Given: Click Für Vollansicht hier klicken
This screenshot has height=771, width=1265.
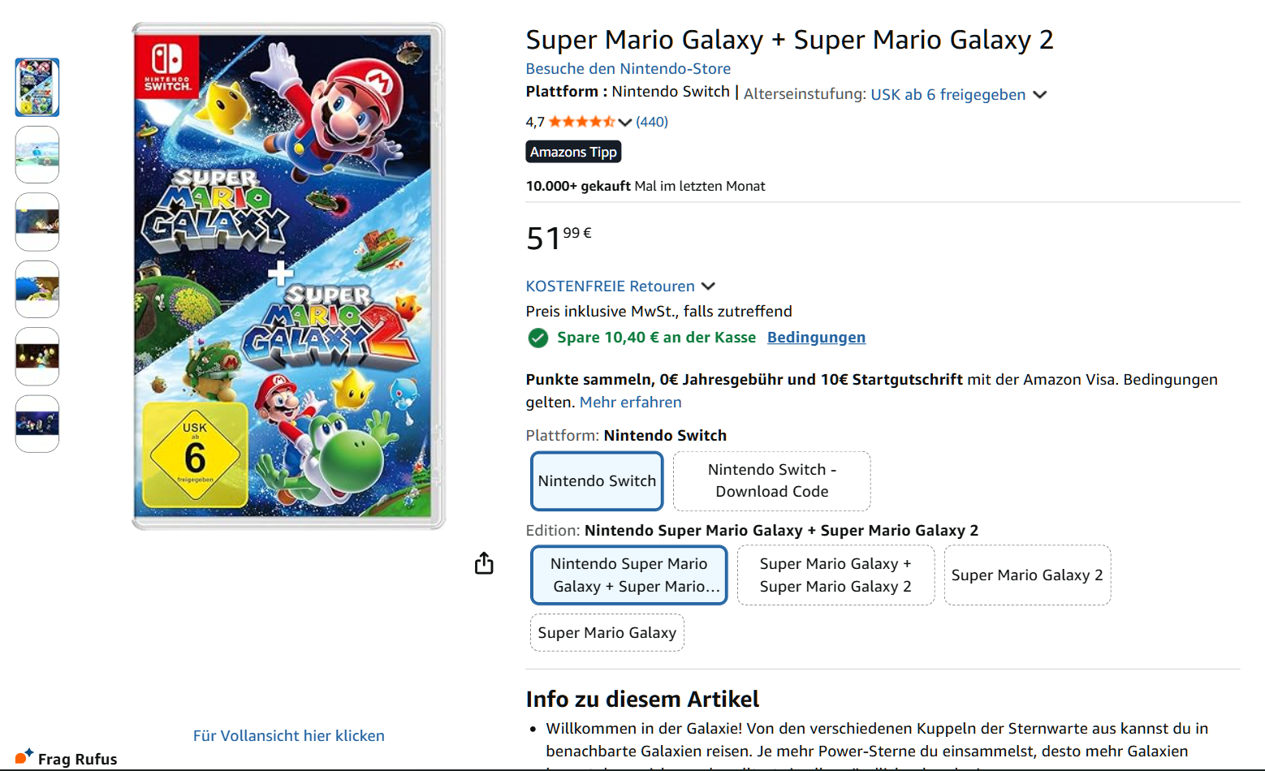Looking at the screenshot, I should pyautogui.click(x=289, y=736).
